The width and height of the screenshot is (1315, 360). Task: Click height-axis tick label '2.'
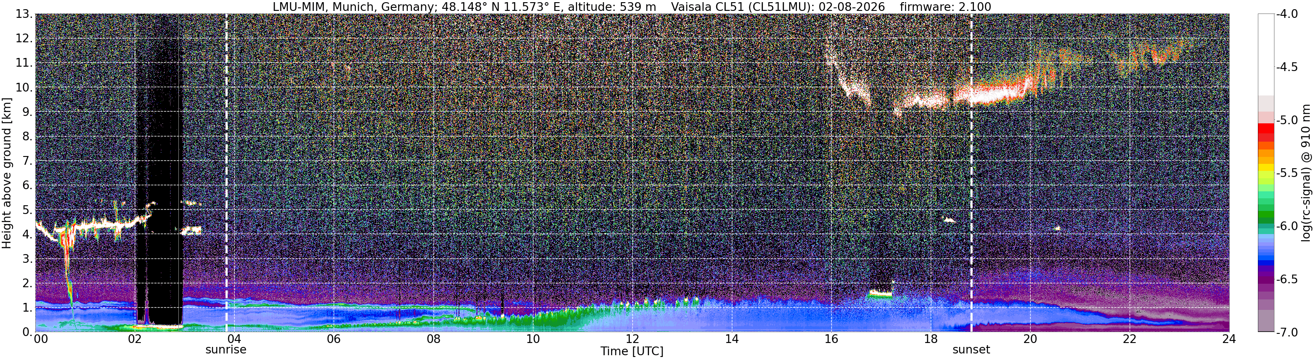(x=27, y=284)
